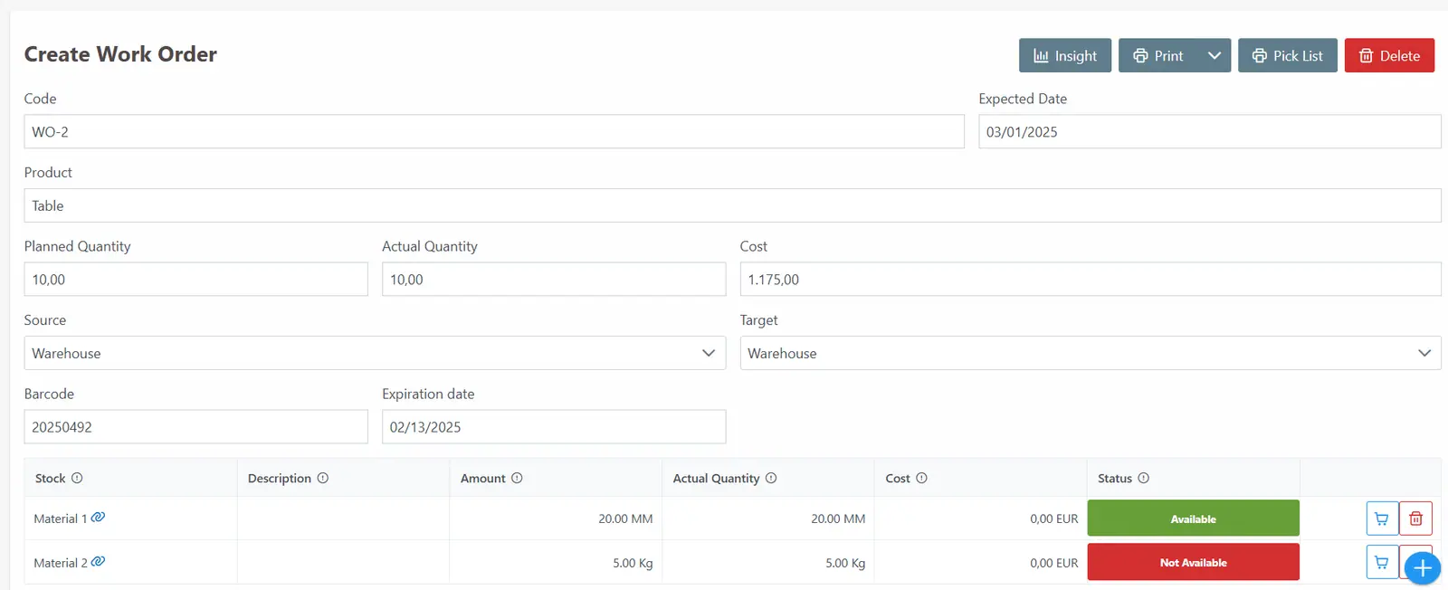
Task: Click the Expiration date field
Action: point(554,426)
